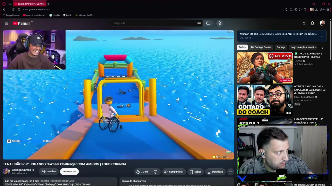
Task: Open the YouTube create upload icon
Action: 304,23
